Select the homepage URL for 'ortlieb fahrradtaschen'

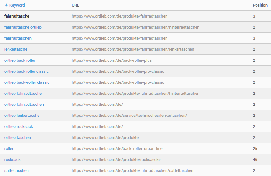[x=97, y=104]
